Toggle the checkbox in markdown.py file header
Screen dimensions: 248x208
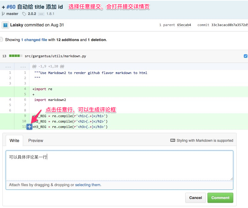tap(246, 56)
